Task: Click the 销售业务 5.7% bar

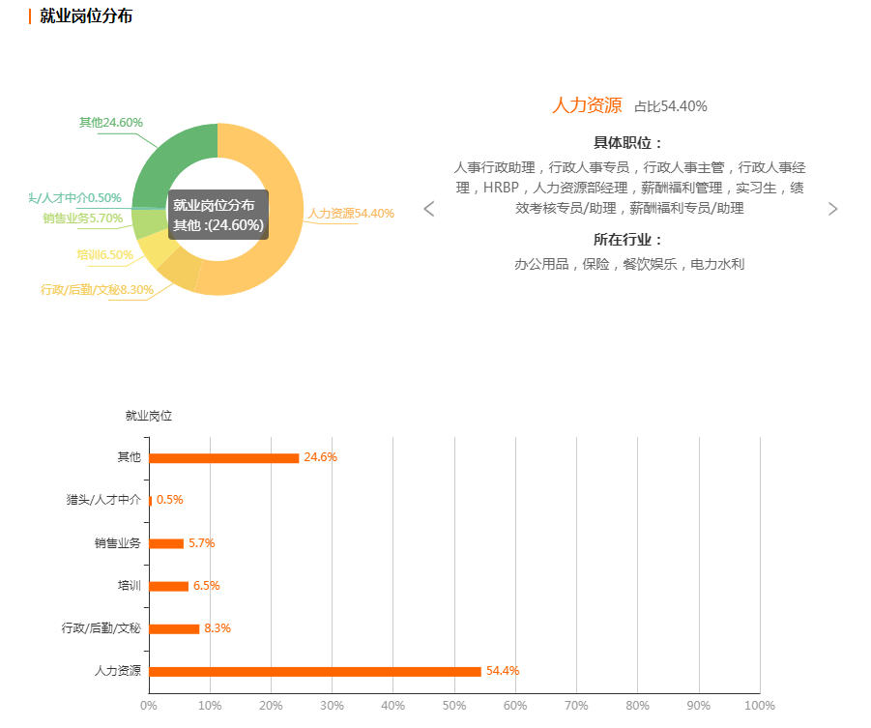Action: [166, 543]
